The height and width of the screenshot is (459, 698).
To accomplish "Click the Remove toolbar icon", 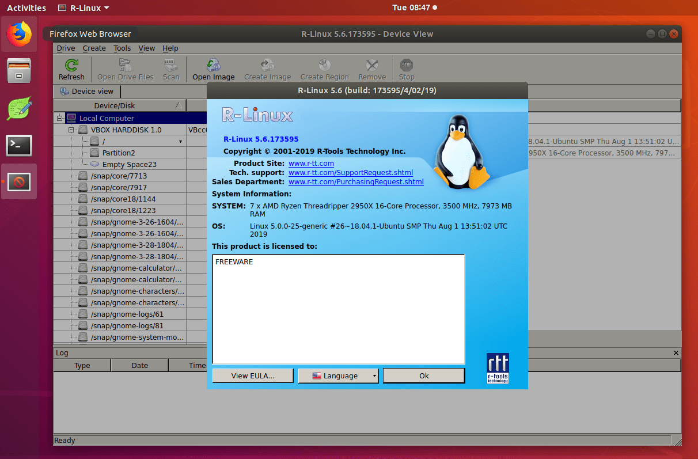I will pyautogui.click(x=372, y=65).
